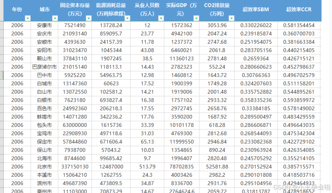Select CCR value 0.355214105
This screenshot has width=332, height=193.
299,158
